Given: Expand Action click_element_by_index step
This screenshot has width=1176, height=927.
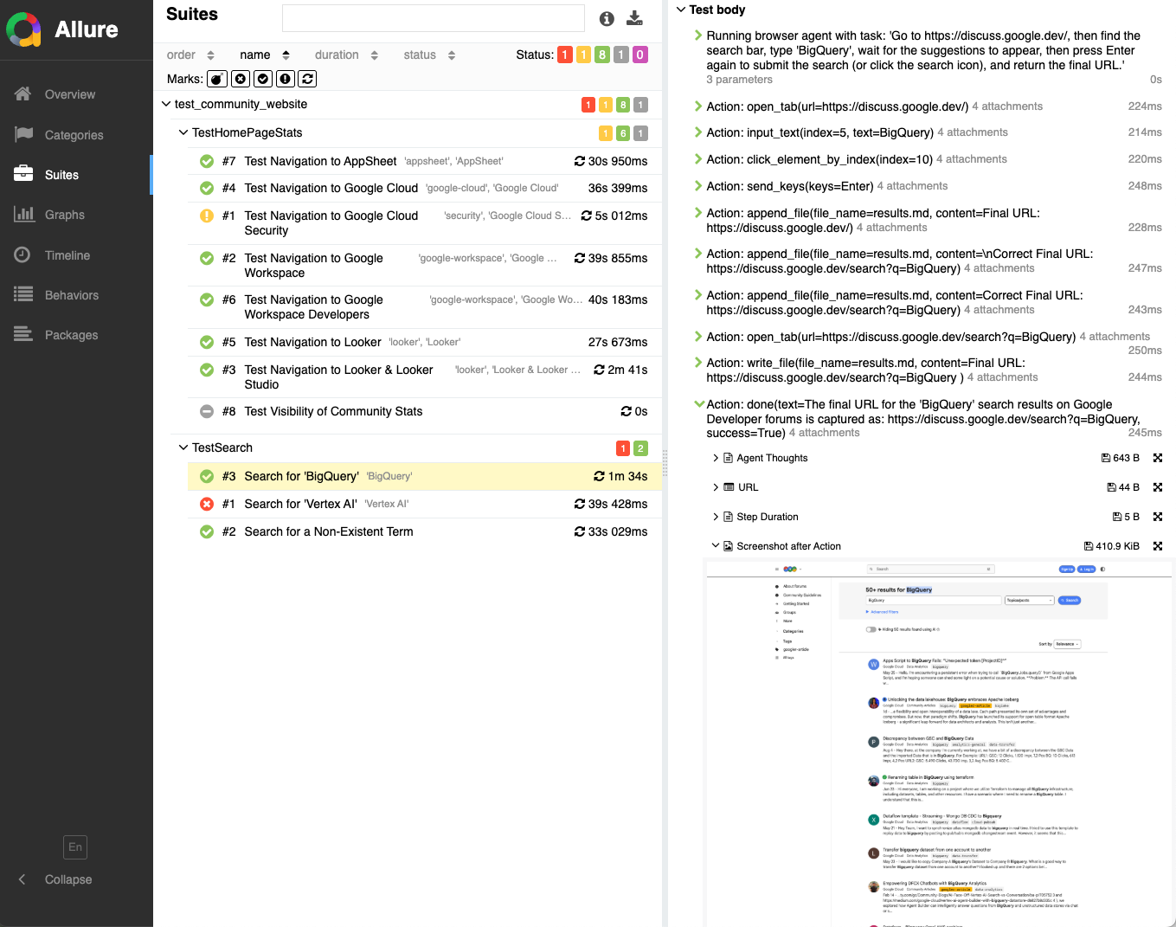Looking at the screenshot, I should pyautogui.click(x=698, y=159).
